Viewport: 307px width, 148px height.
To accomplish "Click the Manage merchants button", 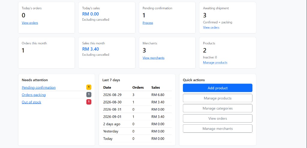I will tap(218, 129).
